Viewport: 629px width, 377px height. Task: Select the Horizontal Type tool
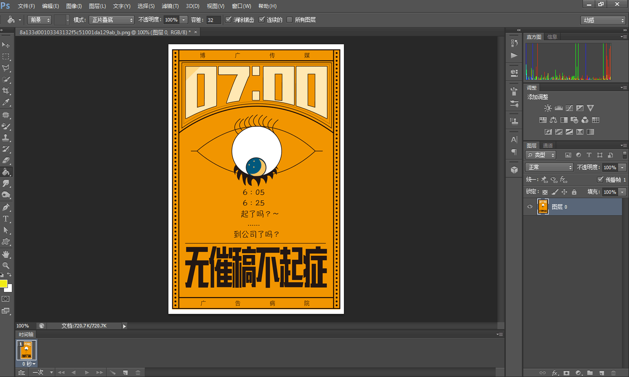tap(6, 219)
